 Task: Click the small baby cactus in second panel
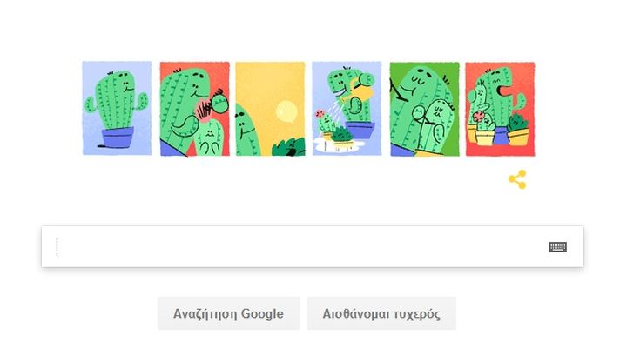(209, 137)
